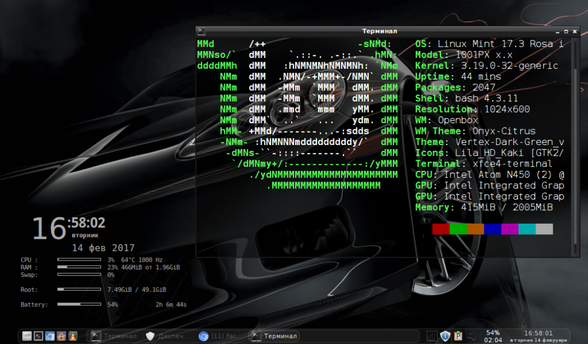Image resolution: width=588 pixels, height=344 pixels.
Task: Launch terminal from the panel launcher icon
Action: (38, 336)
